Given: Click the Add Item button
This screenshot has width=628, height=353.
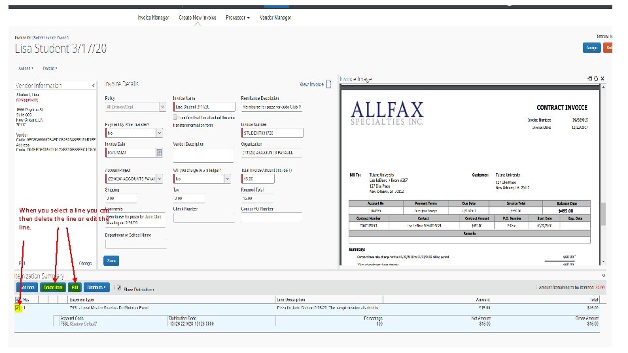Looking at the screenshot, I should pyautogui.click(x=27, y=288).
